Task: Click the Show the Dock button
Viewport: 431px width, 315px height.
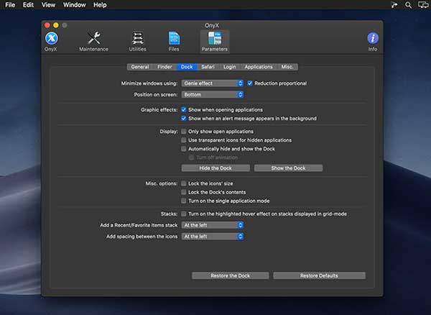Action: click(x=288, y=168)
